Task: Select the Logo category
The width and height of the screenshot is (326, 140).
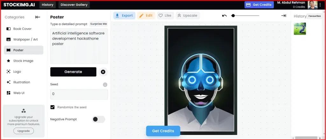Action: coord(17,72)
